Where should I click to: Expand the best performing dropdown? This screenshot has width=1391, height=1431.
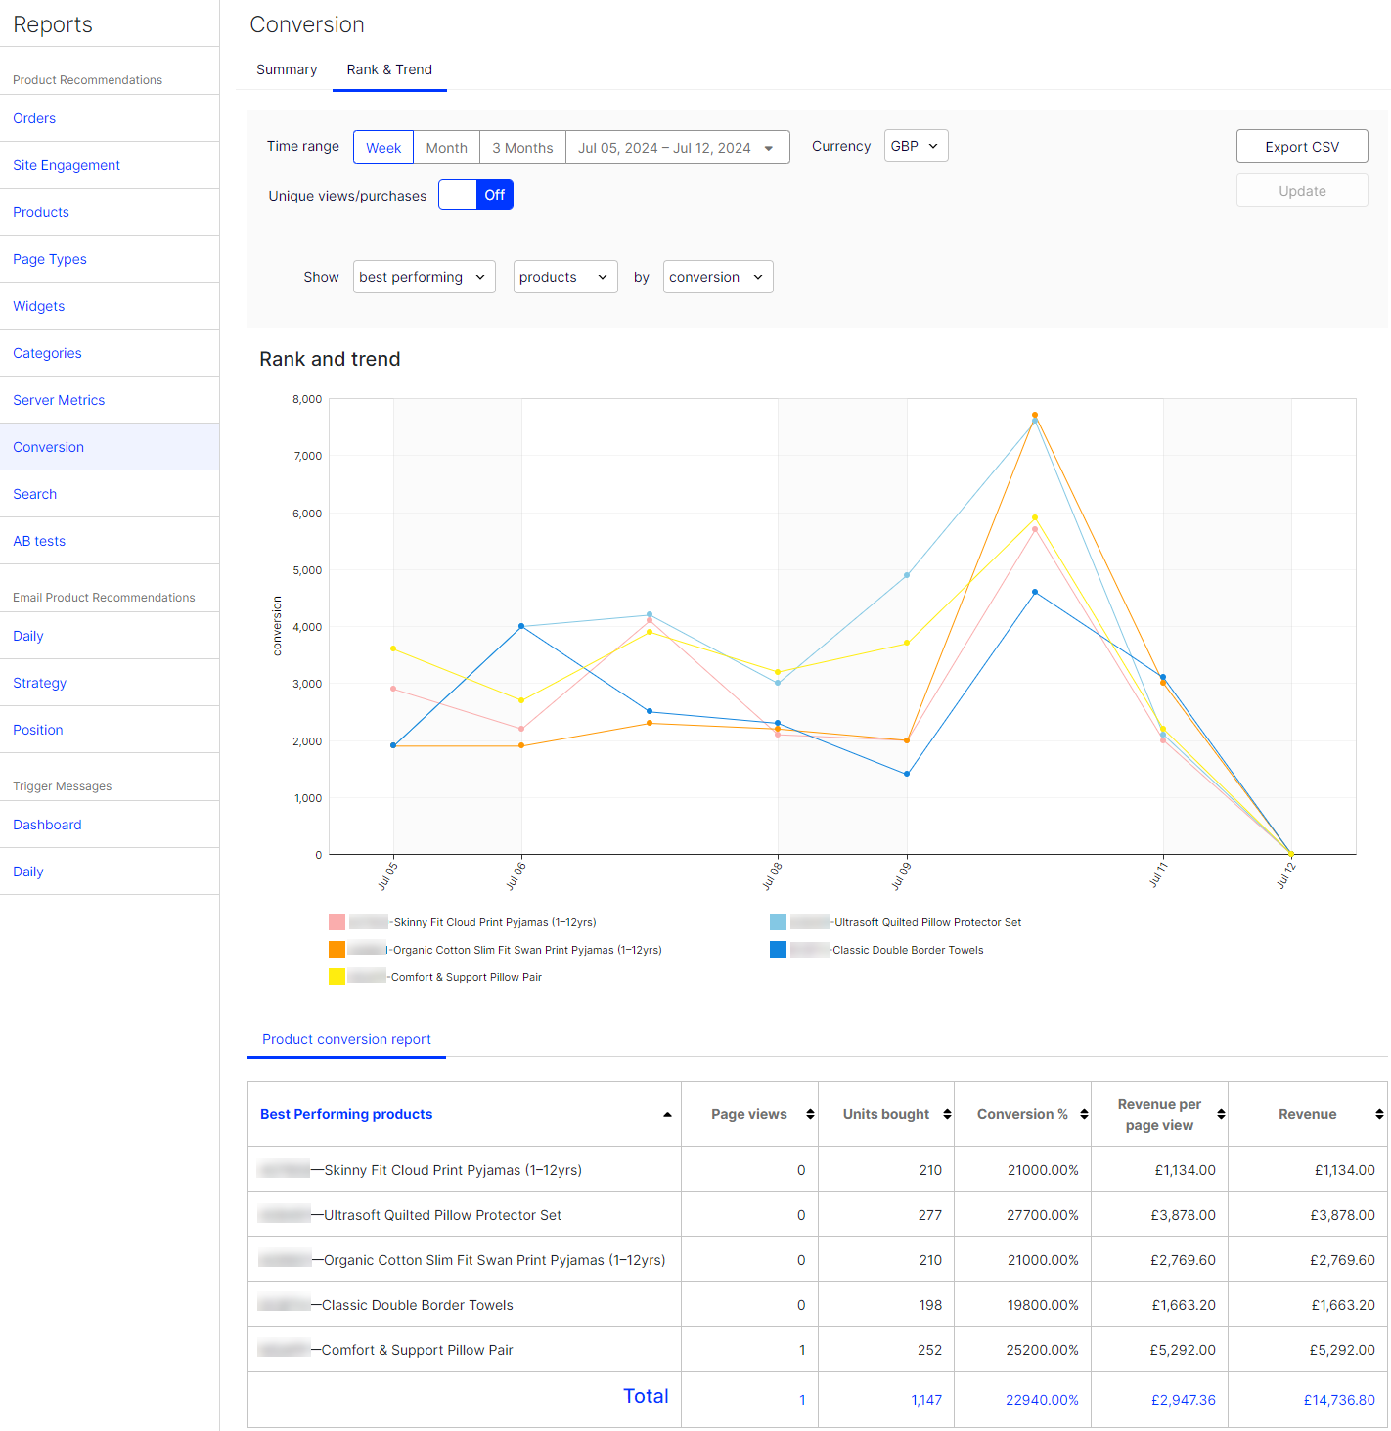click(x=424, y=277)
